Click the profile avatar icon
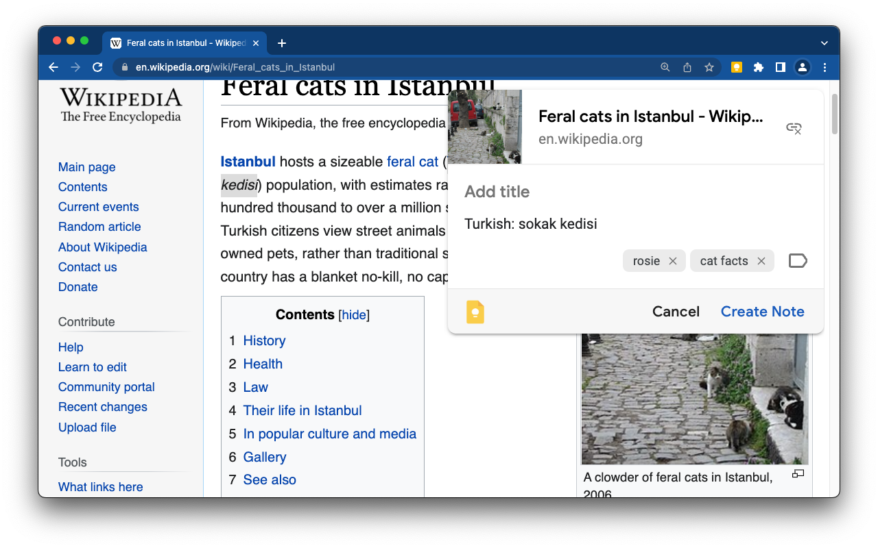This screenshot has height=548, width=878. (803, 67)
